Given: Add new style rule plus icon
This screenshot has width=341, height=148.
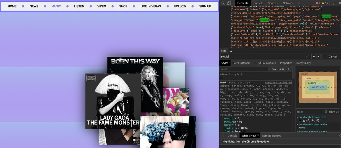Looking at the screenshot, I should point(289,69).
